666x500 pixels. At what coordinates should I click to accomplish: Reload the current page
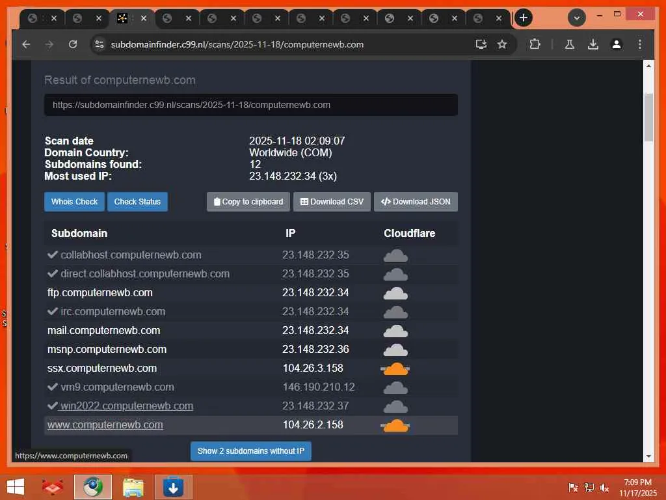[73, 44]
